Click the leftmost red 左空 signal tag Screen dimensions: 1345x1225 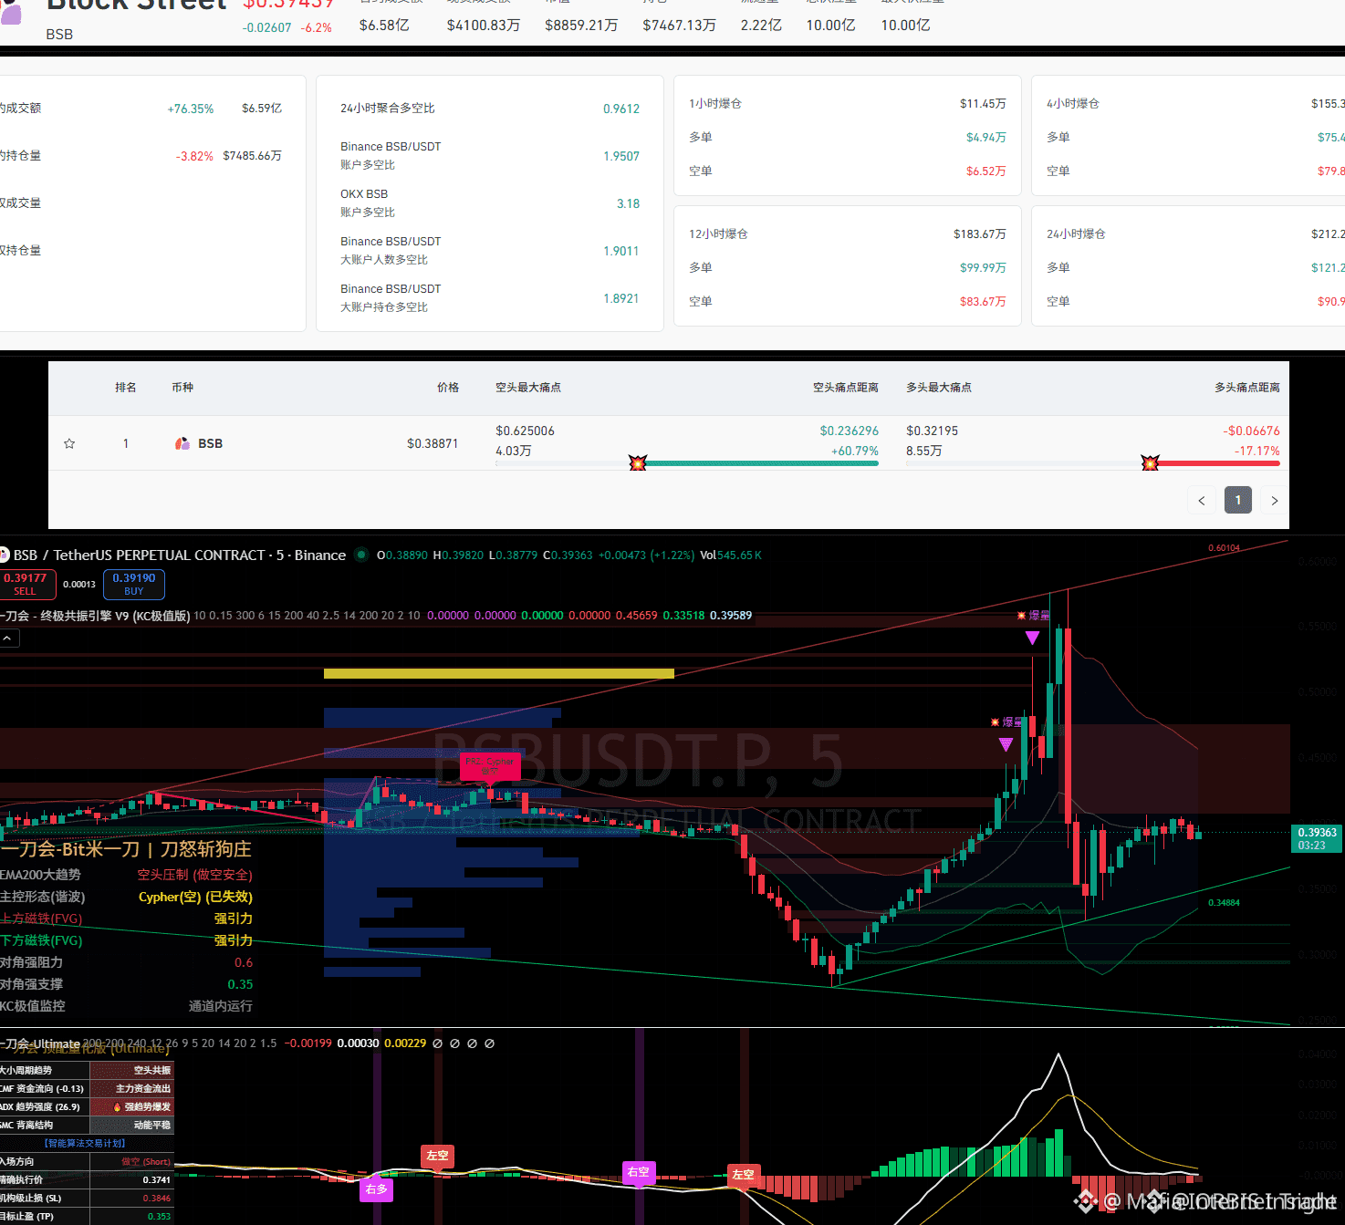click(437, 1156)
